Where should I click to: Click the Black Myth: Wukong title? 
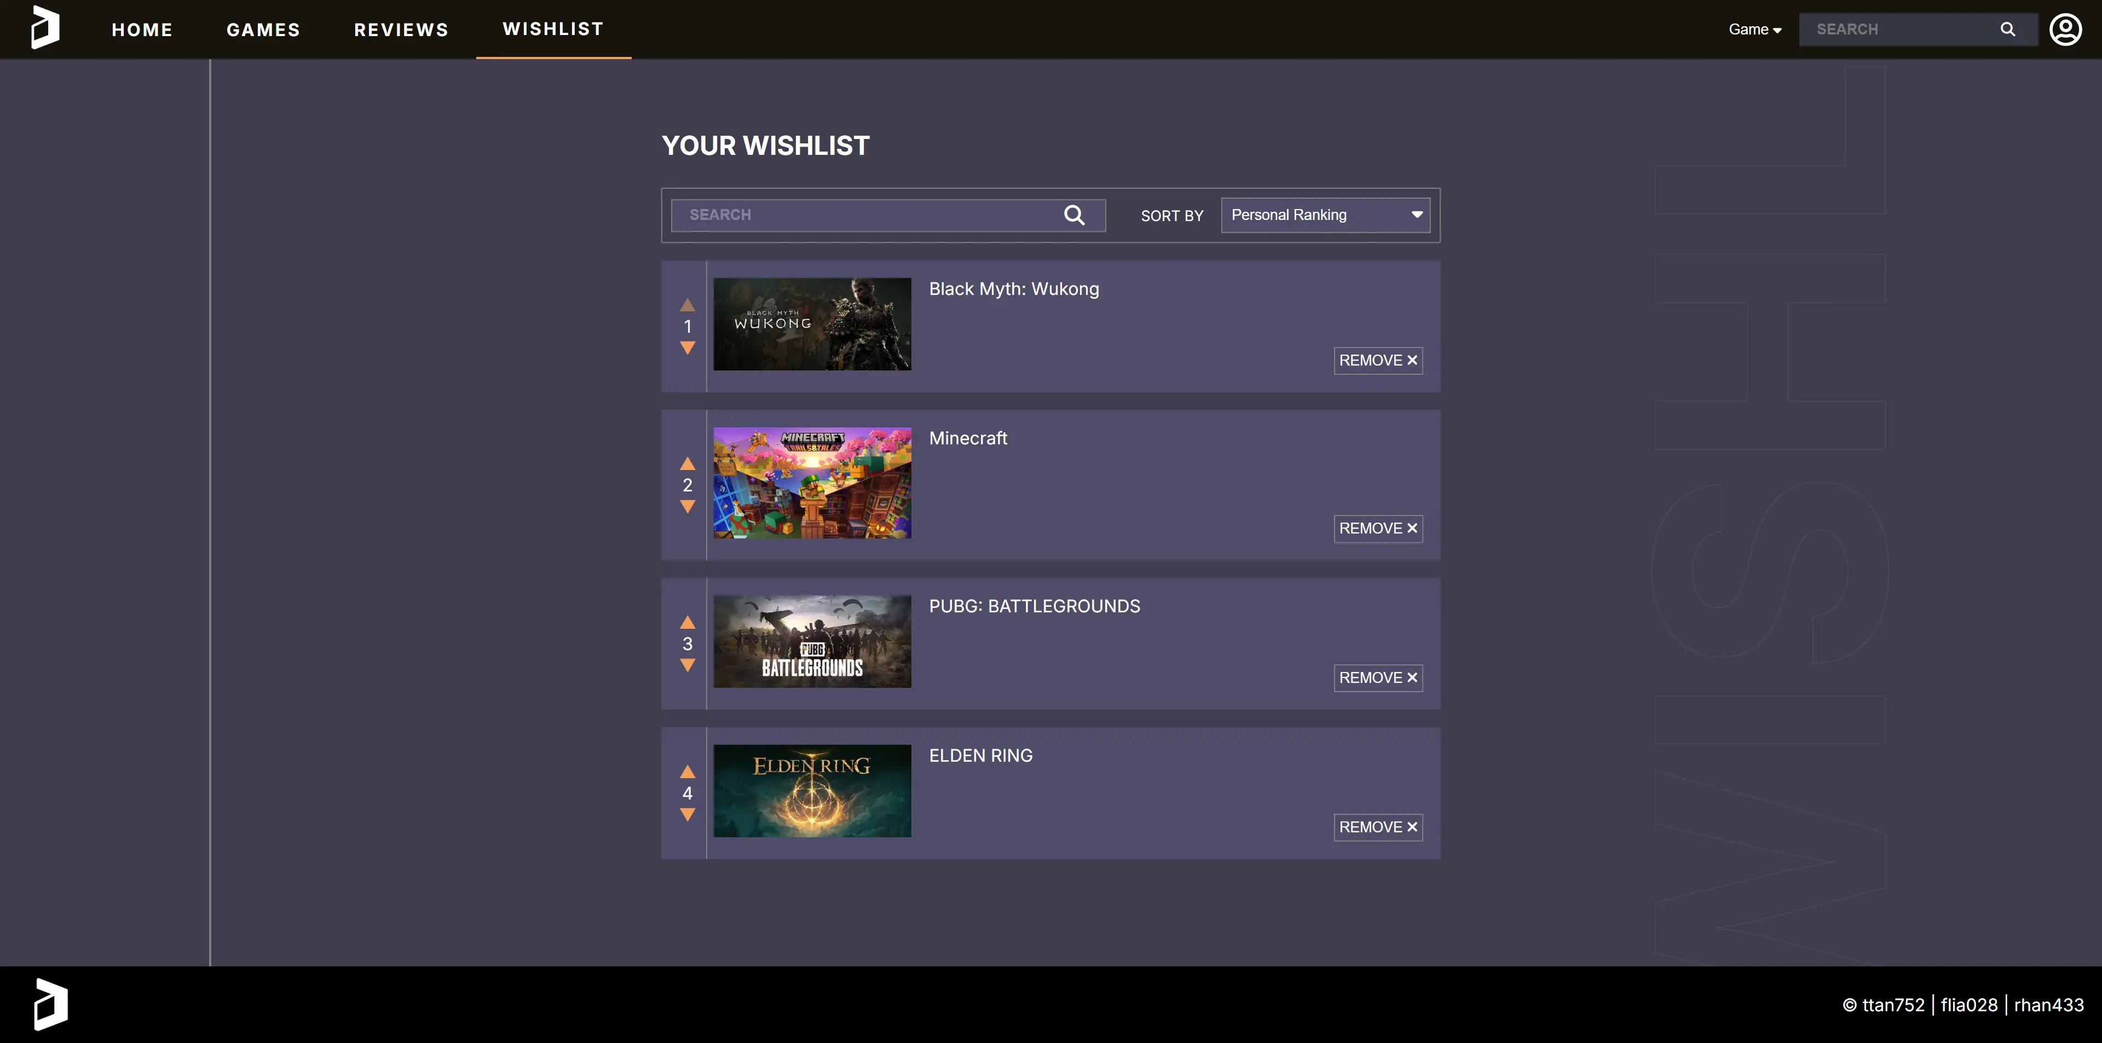[1013, 289]
